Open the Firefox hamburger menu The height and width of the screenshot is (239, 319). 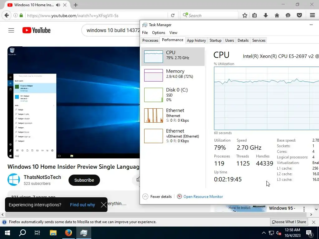pos(312,16)
